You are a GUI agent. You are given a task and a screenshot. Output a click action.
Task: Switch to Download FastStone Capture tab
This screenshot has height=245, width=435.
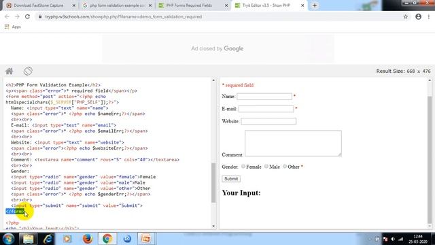coord(39,5)
